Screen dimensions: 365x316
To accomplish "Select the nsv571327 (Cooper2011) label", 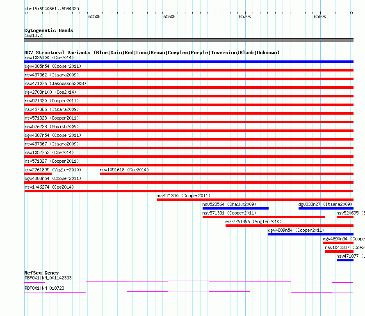I will (x=52, y=161).
